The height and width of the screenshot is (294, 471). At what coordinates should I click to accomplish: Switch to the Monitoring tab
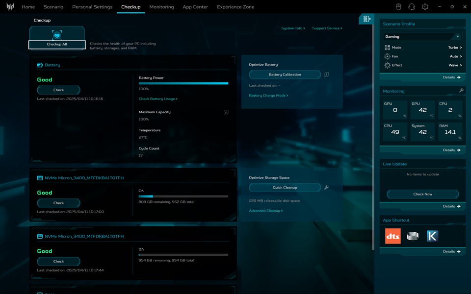point(161,7)
